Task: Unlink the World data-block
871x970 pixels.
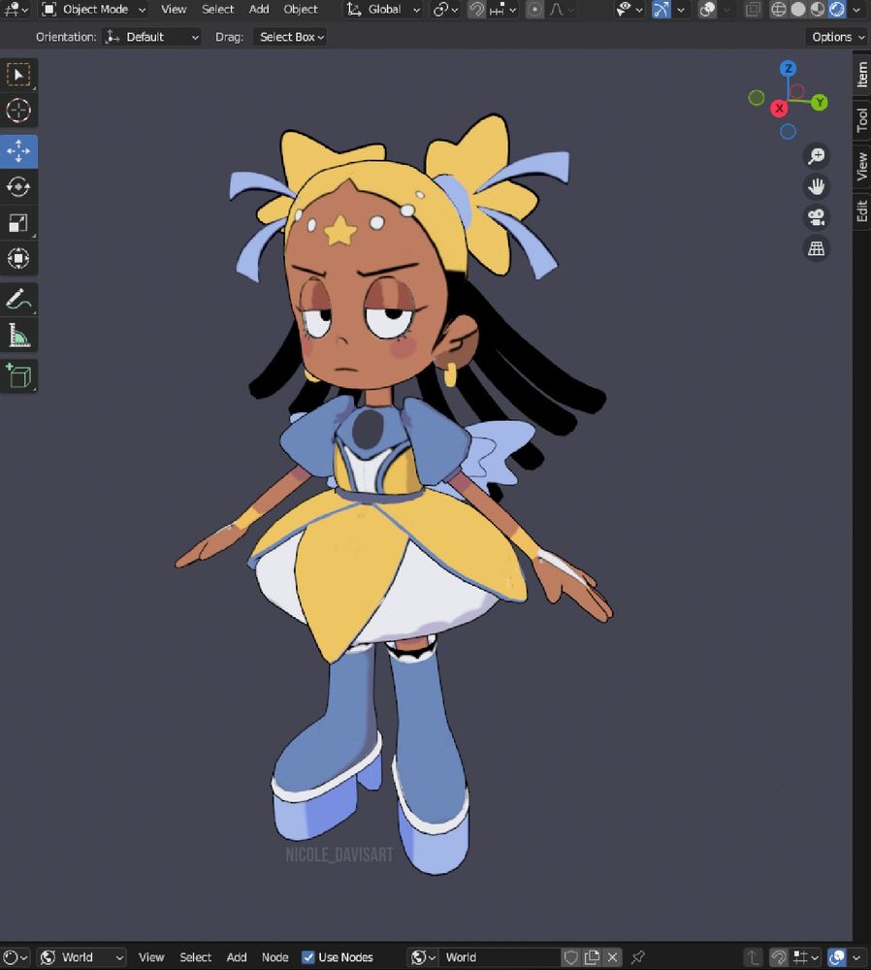Action: [x=612, y=957]
